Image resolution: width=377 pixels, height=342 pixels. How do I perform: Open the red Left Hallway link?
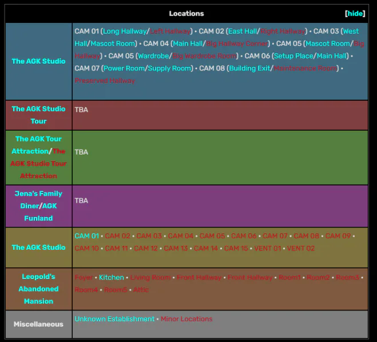click(x=170, y=32)
